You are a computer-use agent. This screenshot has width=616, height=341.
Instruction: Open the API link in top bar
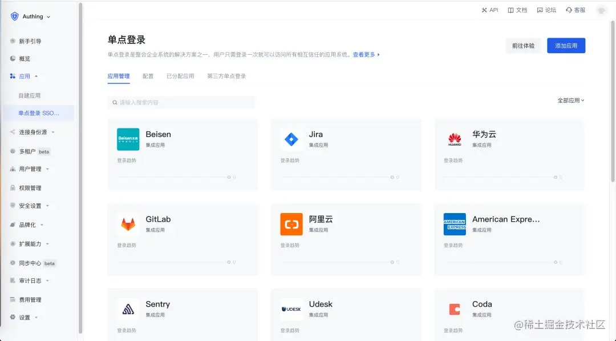coord(490,10)
